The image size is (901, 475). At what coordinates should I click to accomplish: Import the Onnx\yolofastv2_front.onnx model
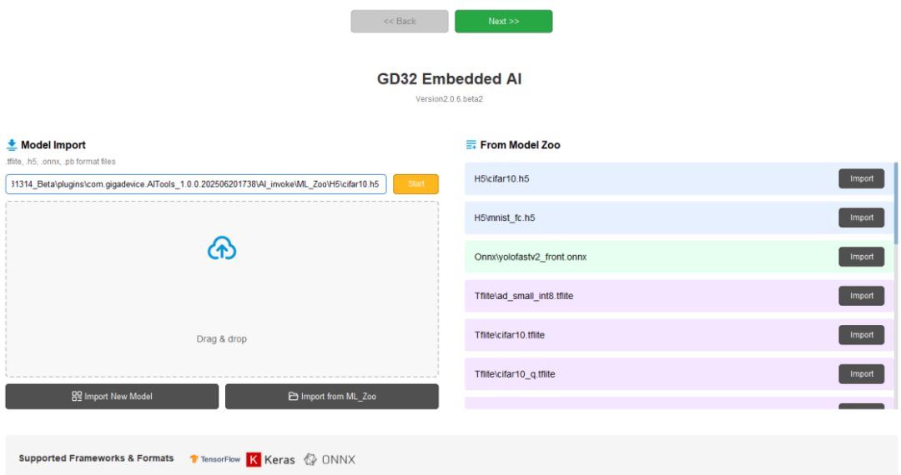(861, 257)
